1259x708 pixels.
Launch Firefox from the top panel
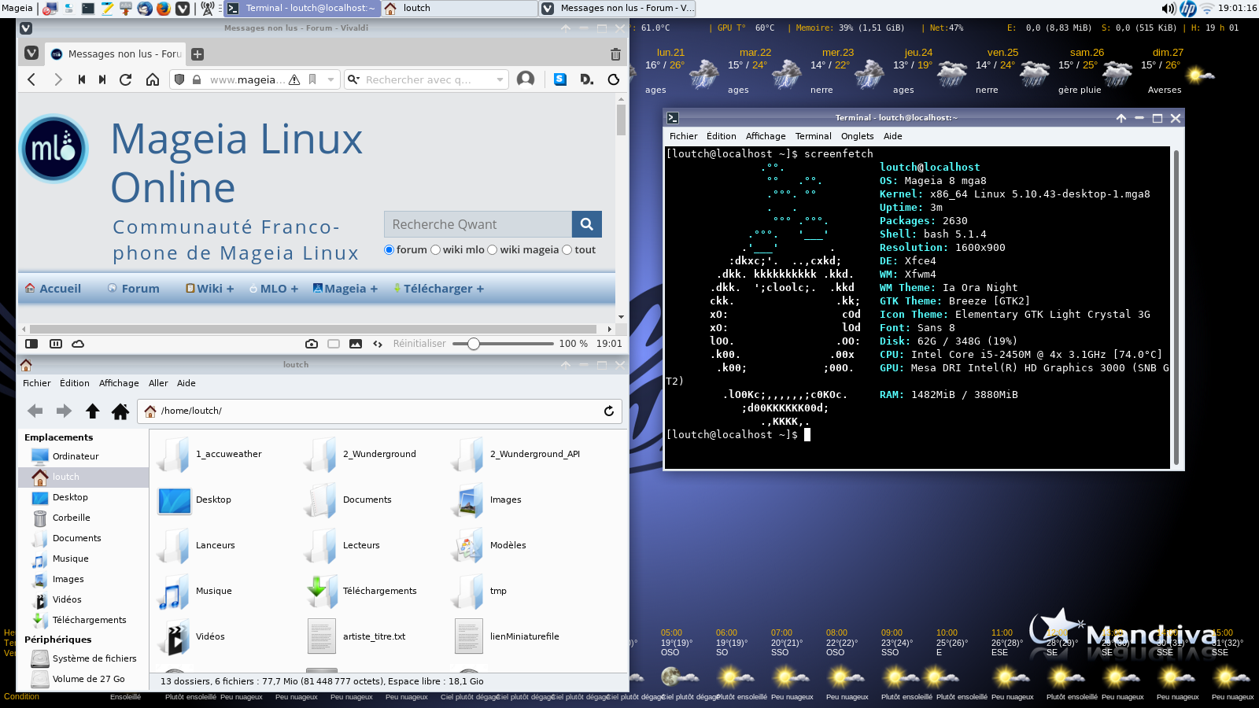tap(163, 8)
